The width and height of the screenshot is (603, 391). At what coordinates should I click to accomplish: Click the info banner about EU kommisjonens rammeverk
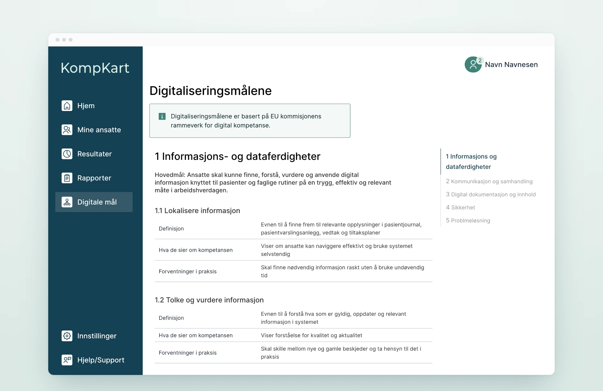point(250,121)
